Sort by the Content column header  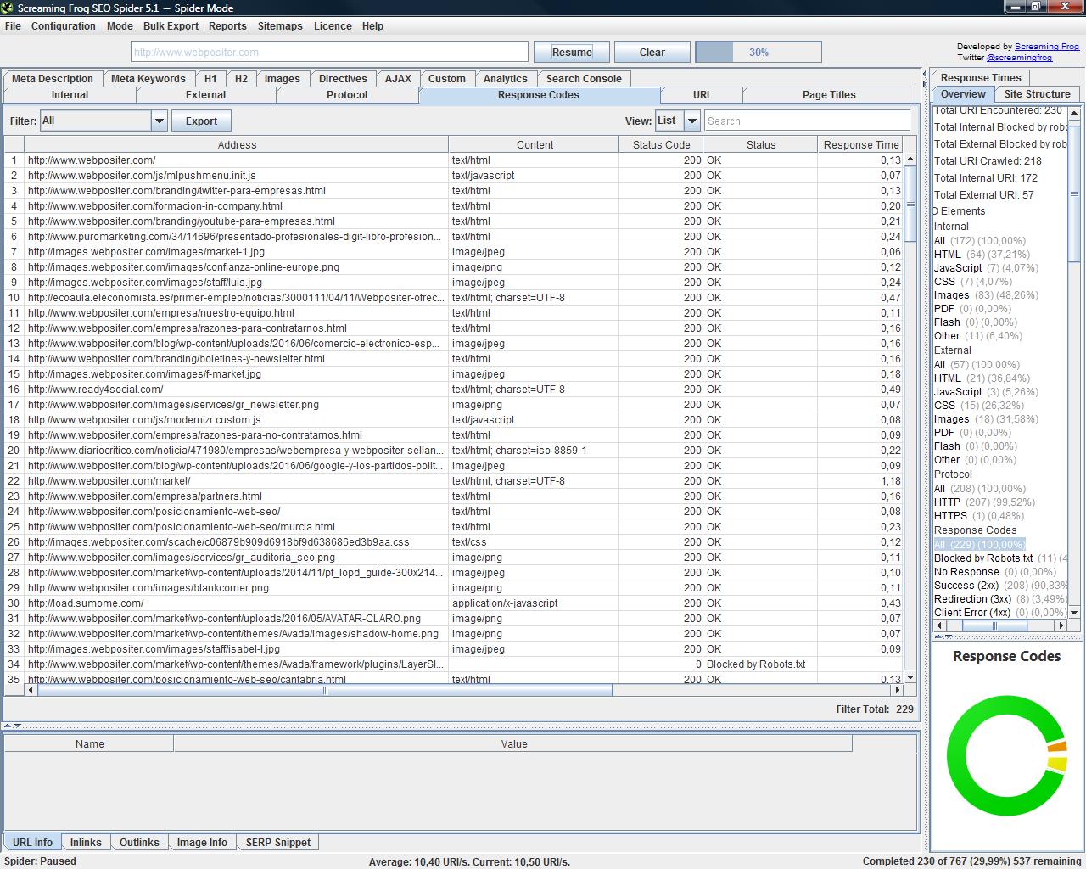point(535,145)
